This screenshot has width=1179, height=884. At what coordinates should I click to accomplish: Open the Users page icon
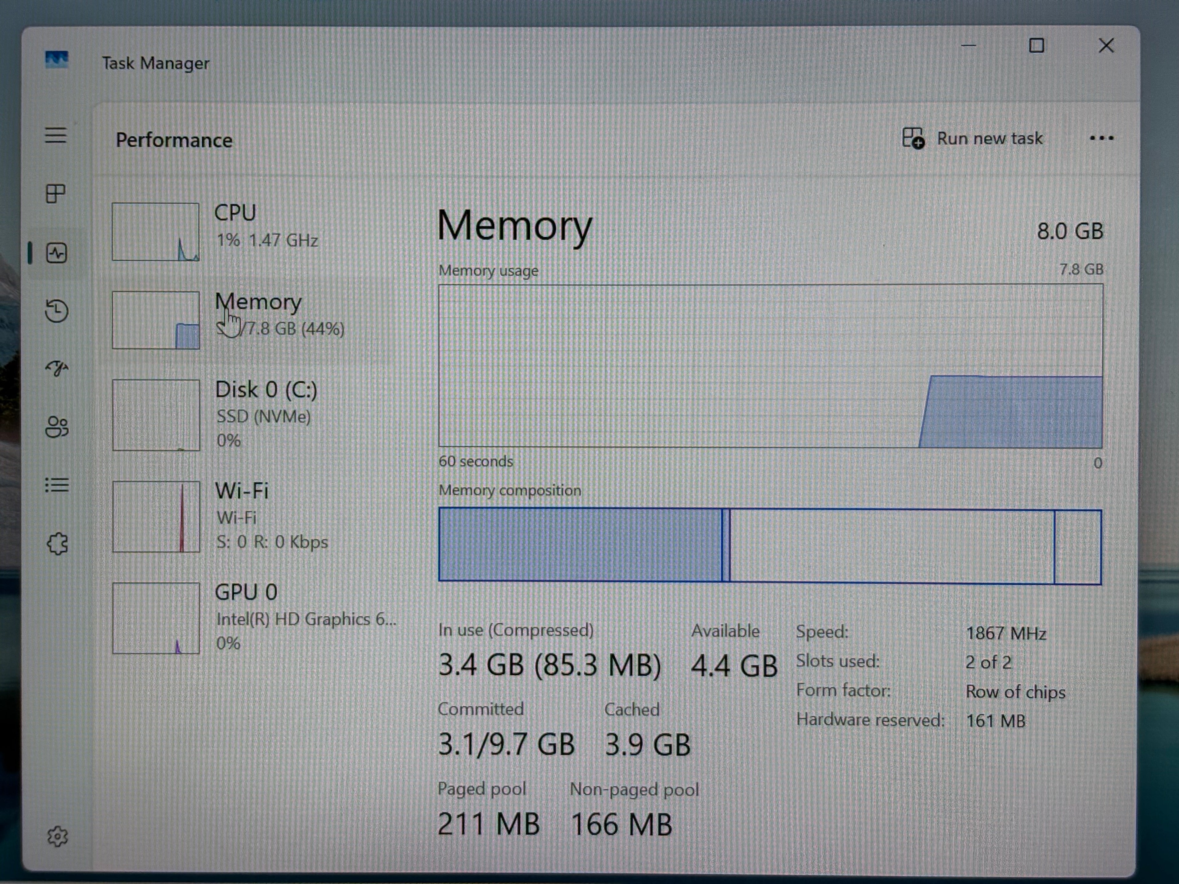(56, 427)
